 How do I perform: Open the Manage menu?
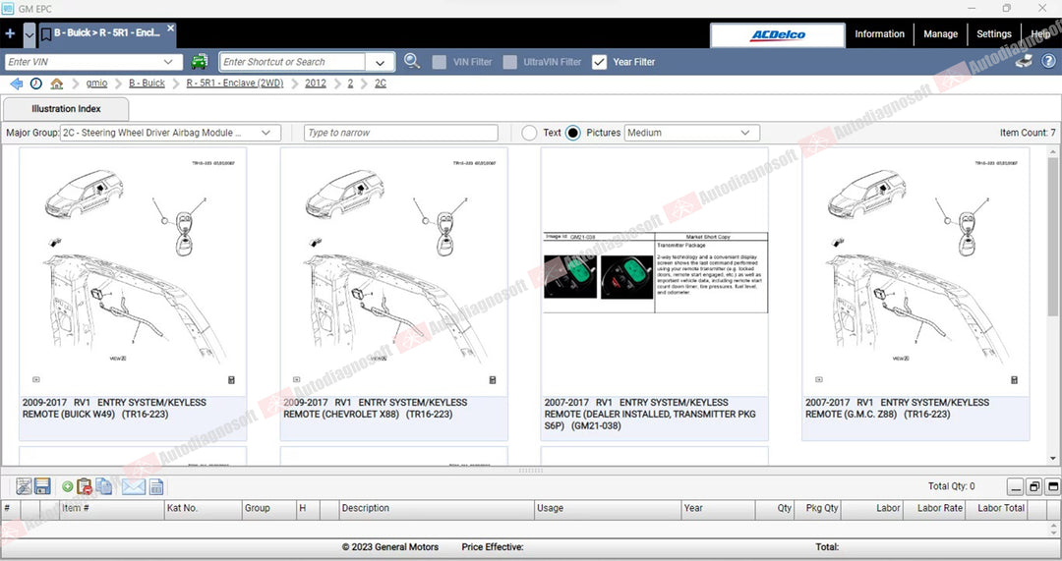coord(940,33)
